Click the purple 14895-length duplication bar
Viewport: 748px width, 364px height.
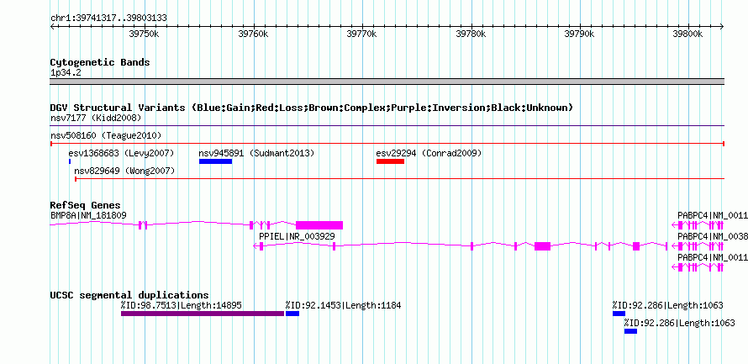(203, 314)
